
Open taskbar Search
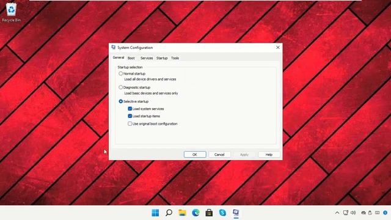[x=169, y=213]
